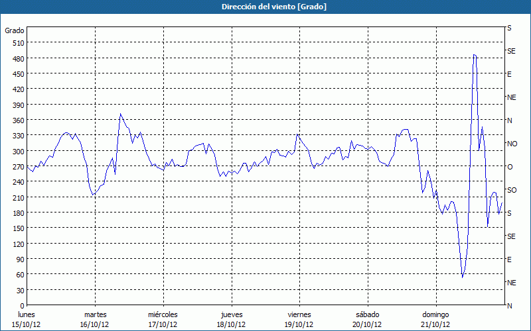This screenshot has height=331, width=531.
Task: Click the 'Grado' y-axis unit label
Action: pyautogui.click(x=15, y=30)
